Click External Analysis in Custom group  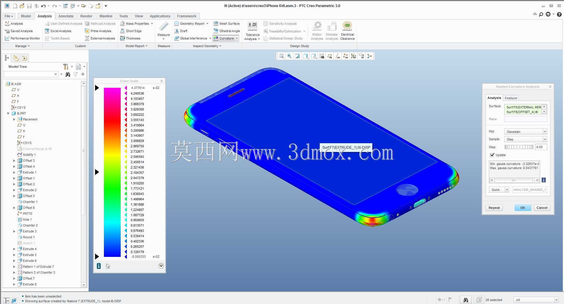click(x=100, y=38)
